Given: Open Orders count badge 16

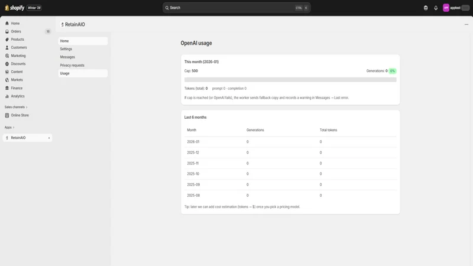Looking at the screenshot, I should (48, 31).
